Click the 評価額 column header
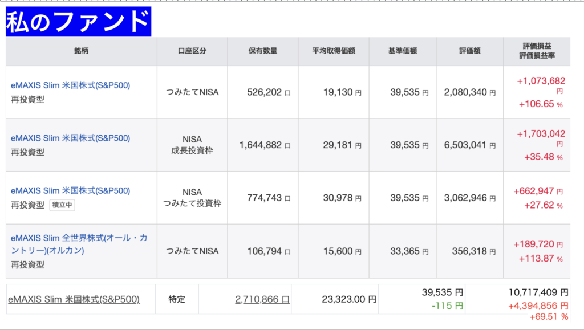The width and height of the screenshot is (584, 330). click(469, 51)
